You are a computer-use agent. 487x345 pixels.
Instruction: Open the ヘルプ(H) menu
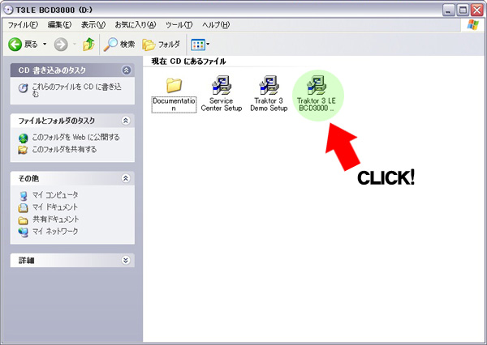point(216,25)
